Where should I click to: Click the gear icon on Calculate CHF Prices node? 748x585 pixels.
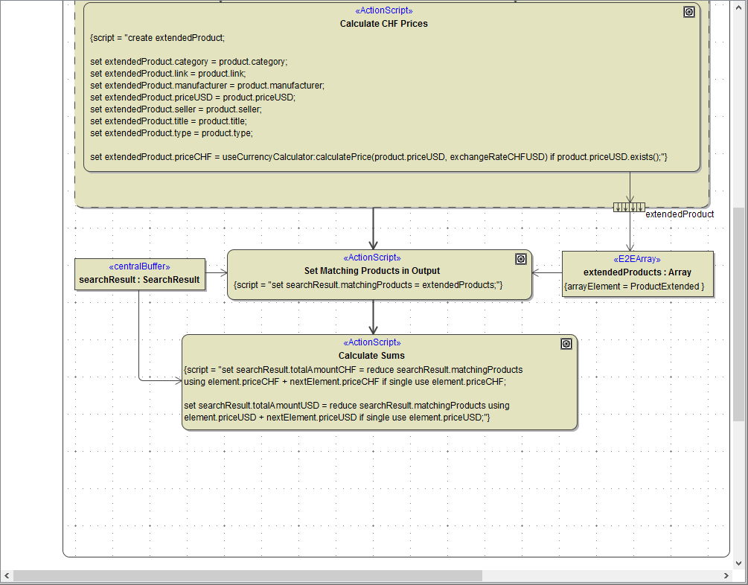pyautogui.click(x=688, y=12)
